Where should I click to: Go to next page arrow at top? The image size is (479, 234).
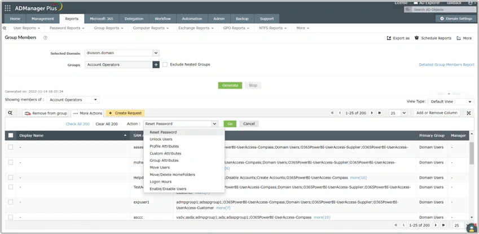372,113
